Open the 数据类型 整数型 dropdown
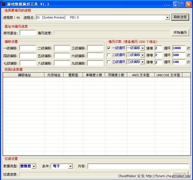This screenshot has width=193, height=180. point(34,166)
